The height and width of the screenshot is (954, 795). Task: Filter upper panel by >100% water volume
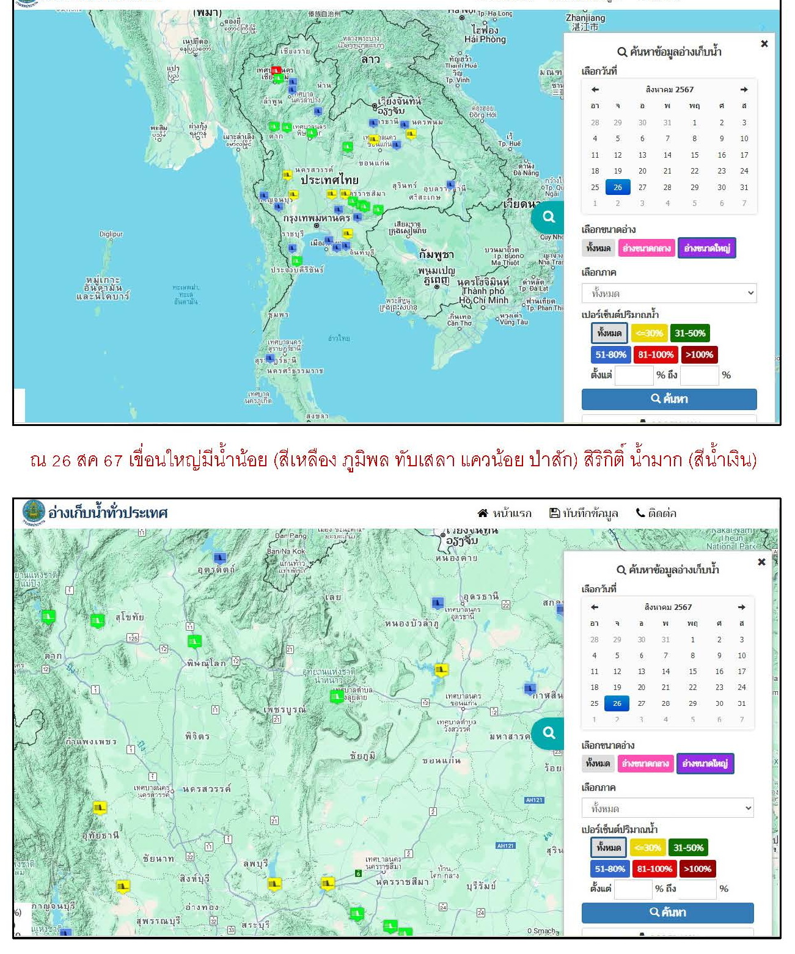coord(699,355)
